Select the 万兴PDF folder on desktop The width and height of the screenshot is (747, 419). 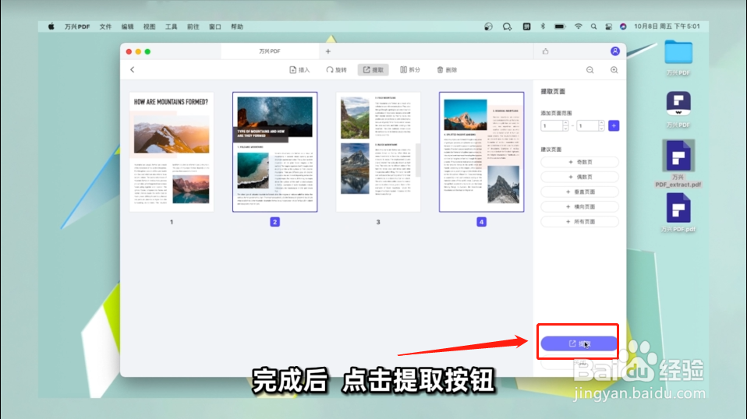click(678, 58)
